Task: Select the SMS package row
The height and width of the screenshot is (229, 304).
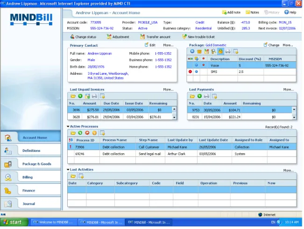Action: click(x=241, y=72)
